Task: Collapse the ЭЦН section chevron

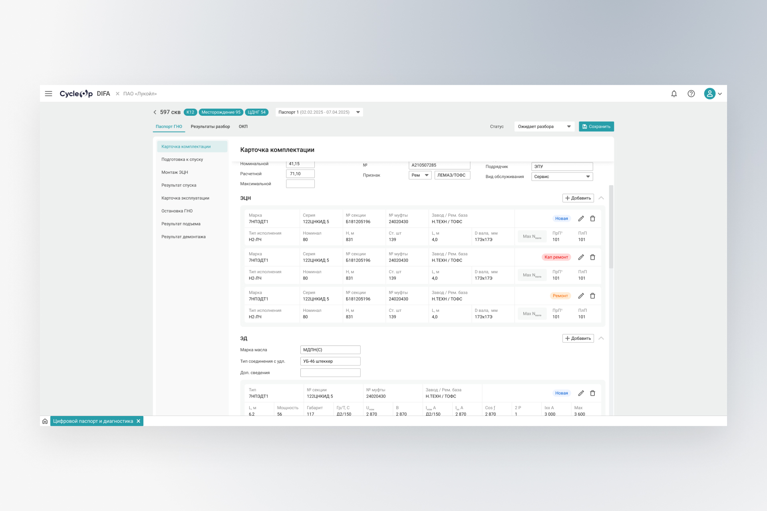Action: point(601,198)
